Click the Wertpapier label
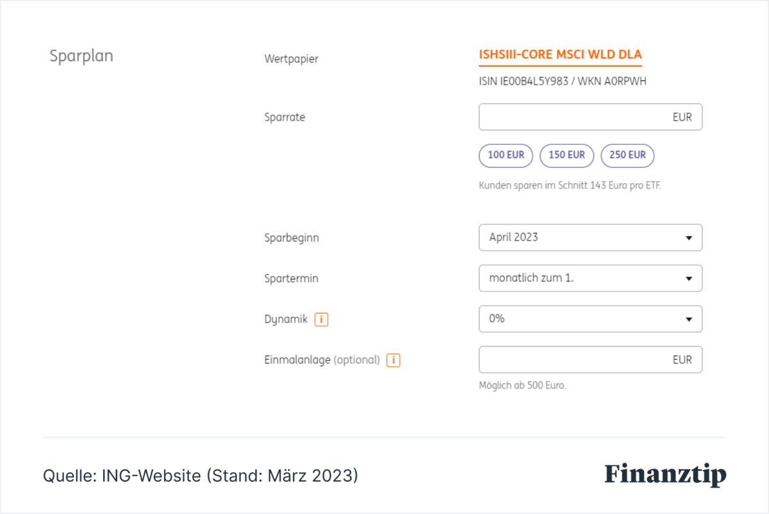 (x=291, y=59)
